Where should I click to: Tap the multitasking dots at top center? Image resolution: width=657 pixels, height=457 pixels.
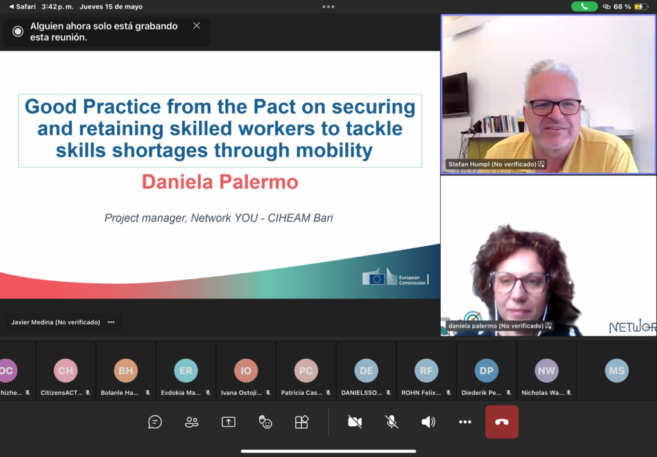tap(328, 6)
